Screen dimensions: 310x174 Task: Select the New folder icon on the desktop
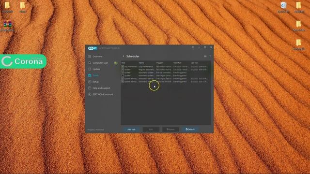click(298, 26)
